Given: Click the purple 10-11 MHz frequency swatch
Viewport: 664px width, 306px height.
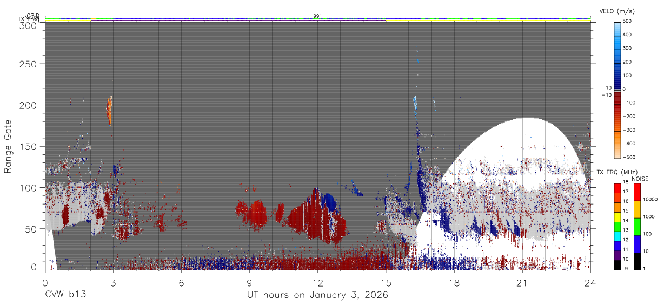Looking at the screenshot, I should point(617,255).
